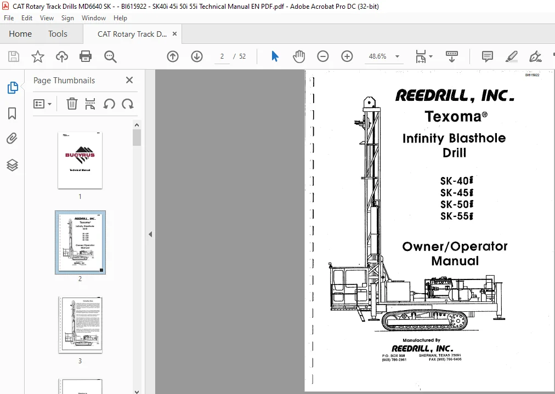Switch to the Tools tab
Viewport: 555px width, 394px height.
coord(58,34)
